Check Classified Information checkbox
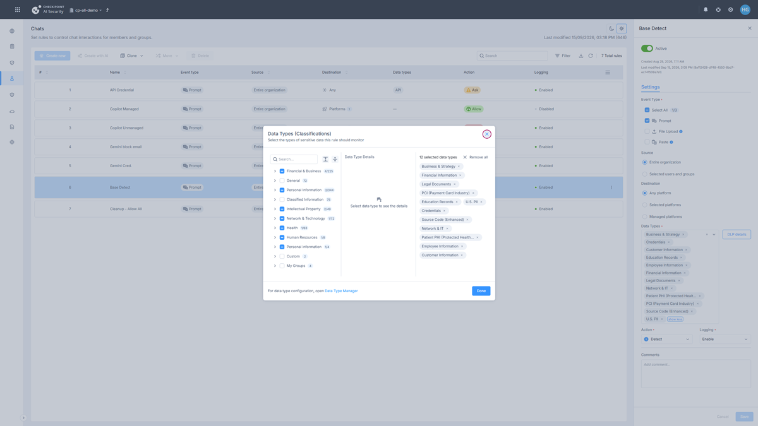Image resolution: width=758 pixels, height=426 pixels. point(282,199)
